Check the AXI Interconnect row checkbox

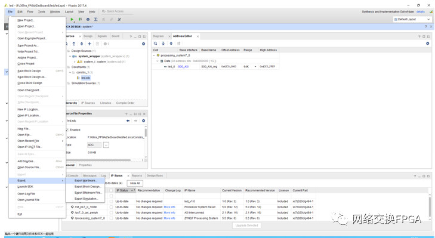[111, 212]
